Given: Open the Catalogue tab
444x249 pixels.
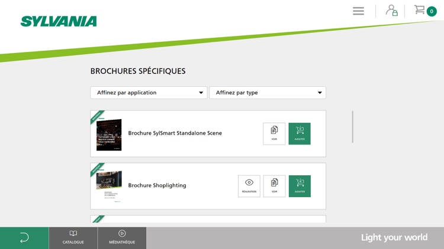Looking at the screenshot, I should [73, 238].
